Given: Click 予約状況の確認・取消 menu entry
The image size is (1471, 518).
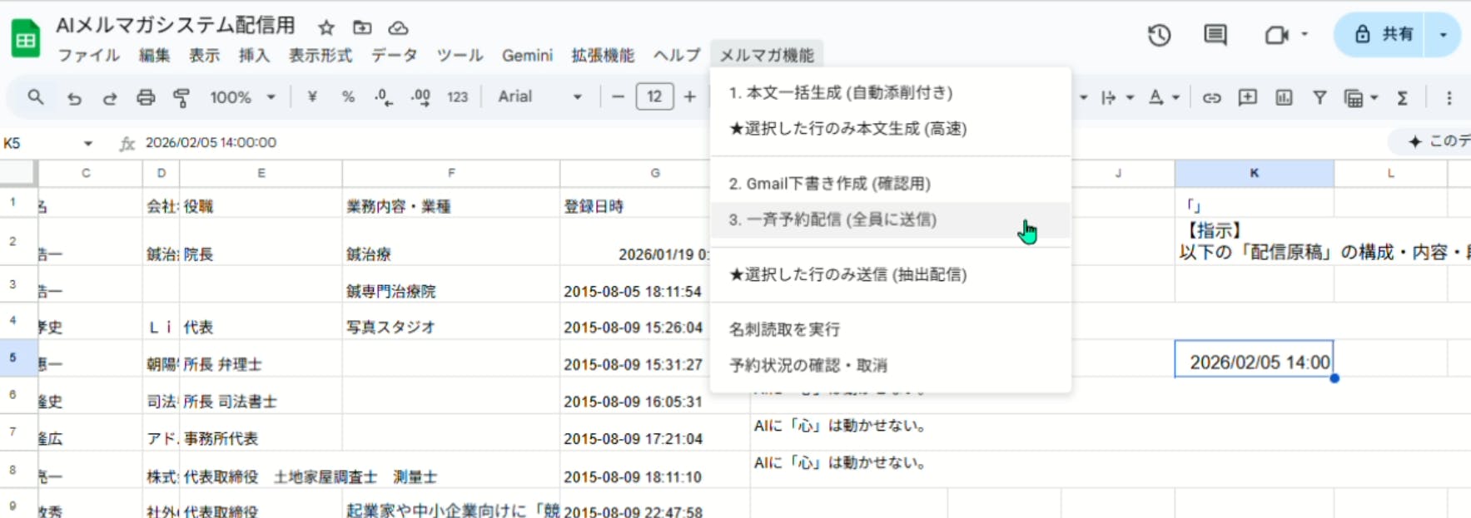Looking at the screenshot, I should click(x=808, y=365).
